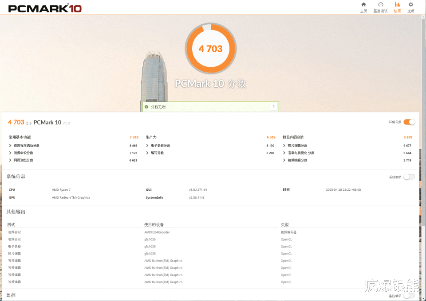426x301 pixels.
Task: Click the 视频编码器 type cell
Action: coord(288,232)
